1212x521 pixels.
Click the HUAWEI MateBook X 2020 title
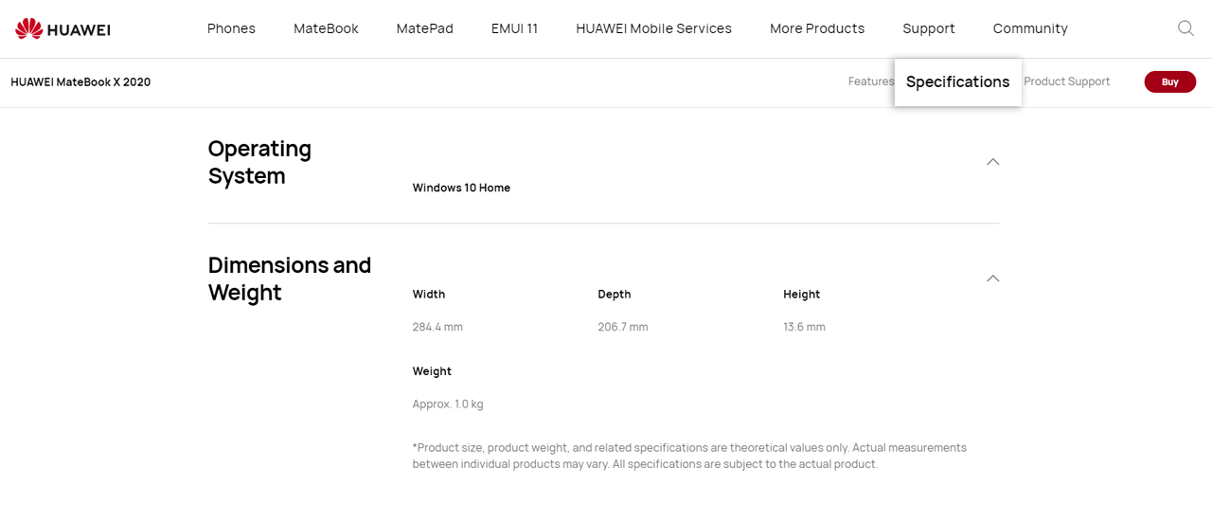[80, 82]
